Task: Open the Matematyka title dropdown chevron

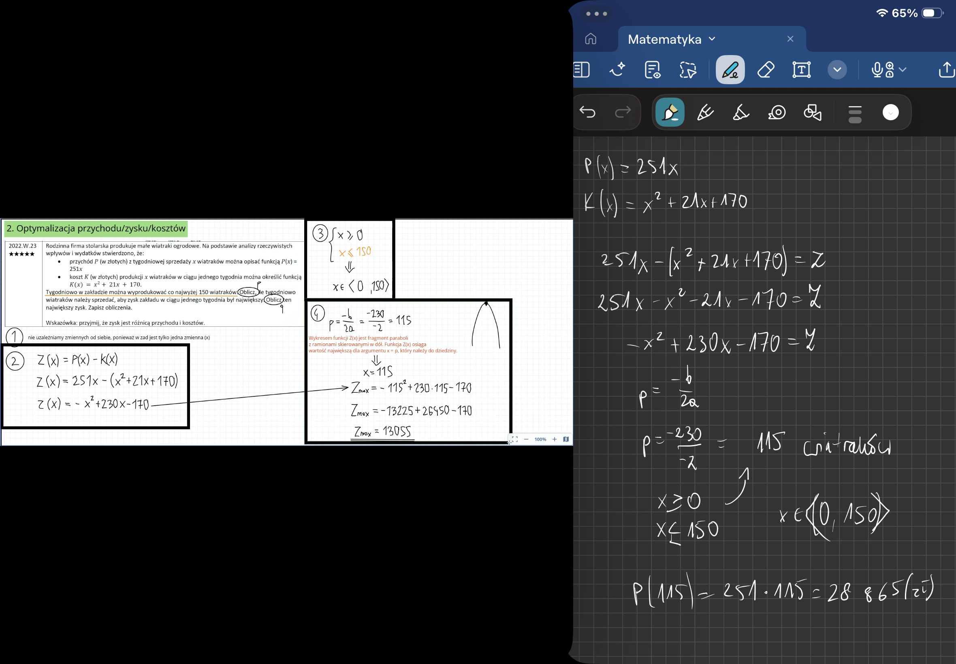Action: pos(712,39)
